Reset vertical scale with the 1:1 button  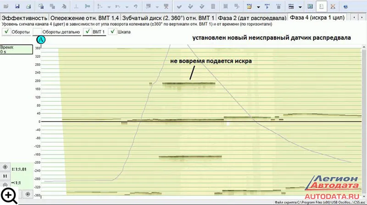(5, 176)
